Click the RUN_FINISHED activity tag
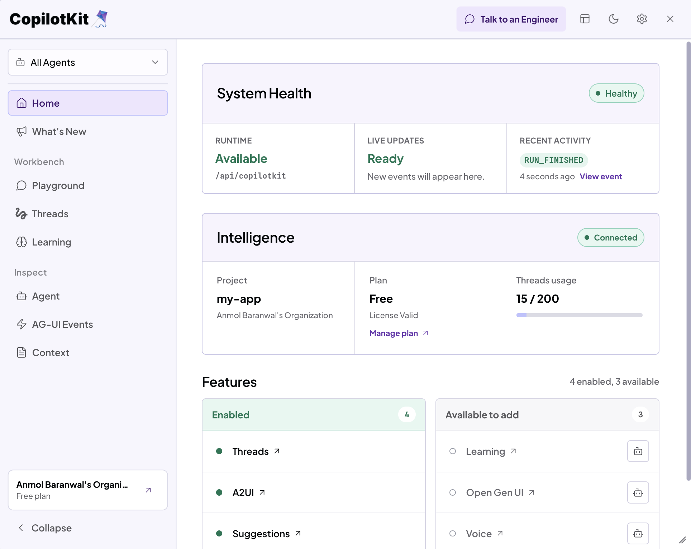 point(554,160)
